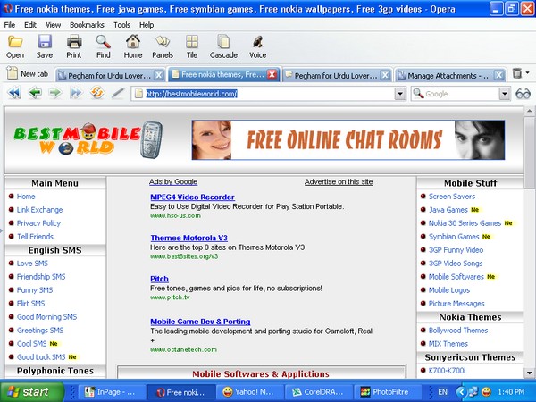Open the Bookmarks menu
The width and height of the screenshot is (536, 402).
tap(87, 25)
